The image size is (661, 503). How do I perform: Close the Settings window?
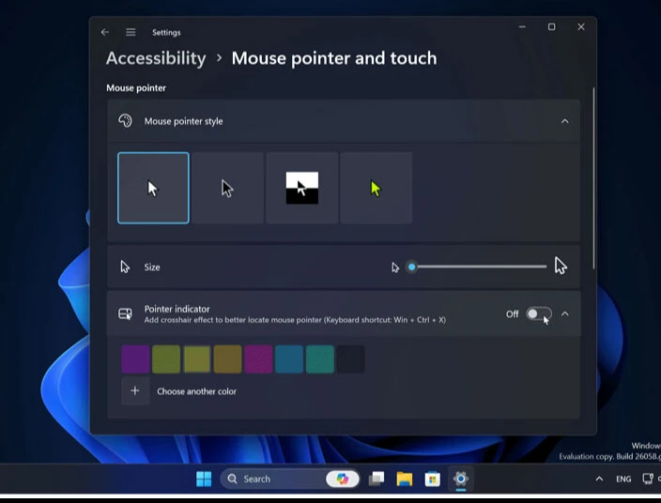581,27
